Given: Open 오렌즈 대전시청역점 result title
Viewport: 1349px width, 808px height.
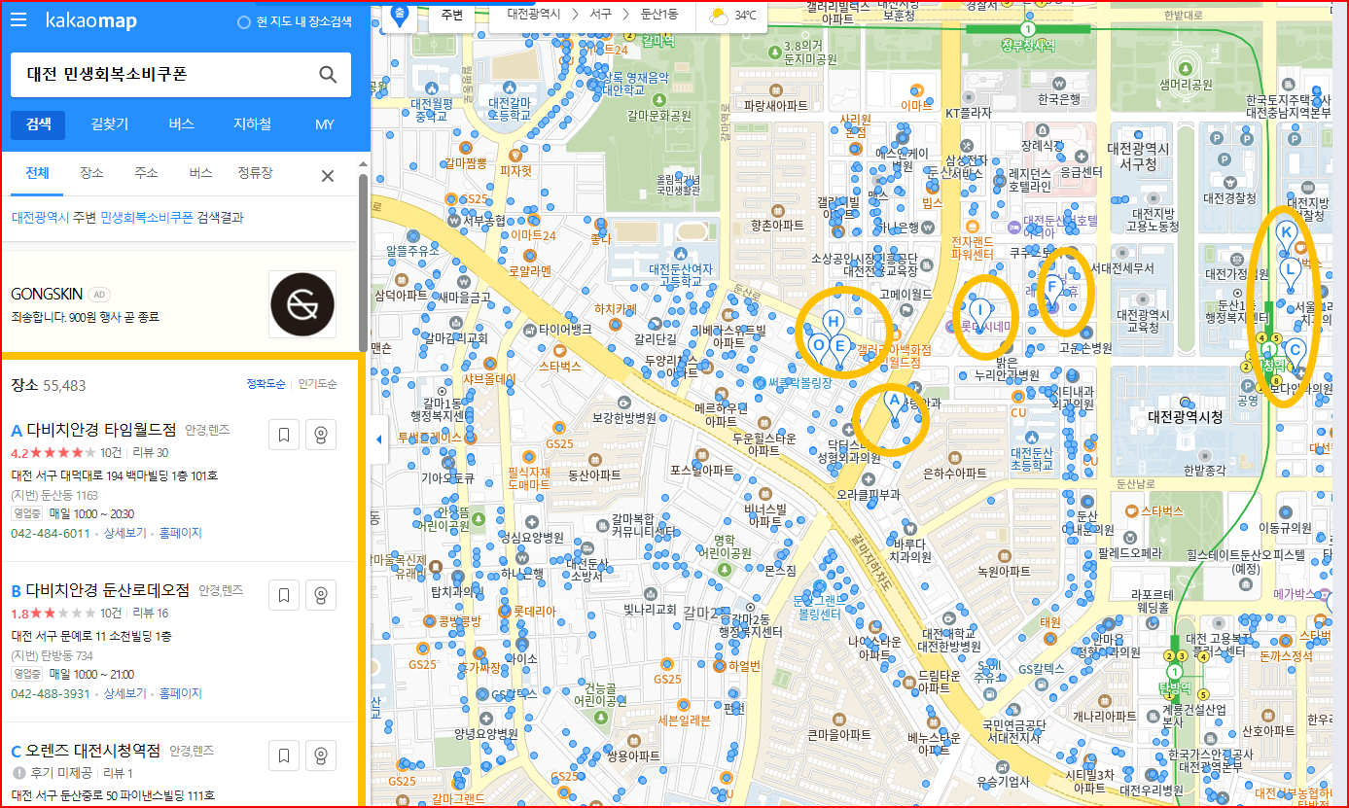Looking at the screenshot, I should (93, 751).
